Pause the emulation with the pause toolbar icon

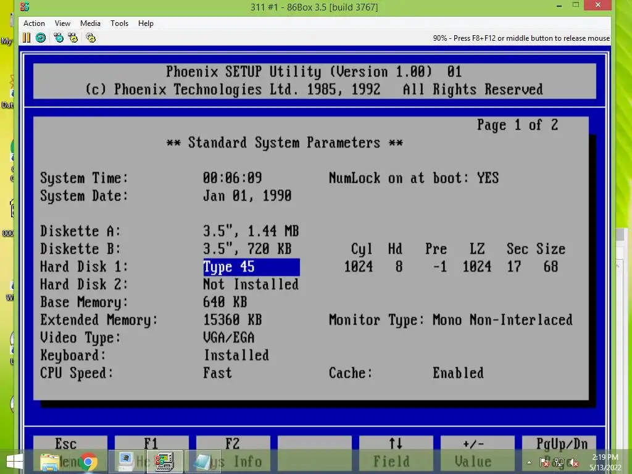point(27,38)
